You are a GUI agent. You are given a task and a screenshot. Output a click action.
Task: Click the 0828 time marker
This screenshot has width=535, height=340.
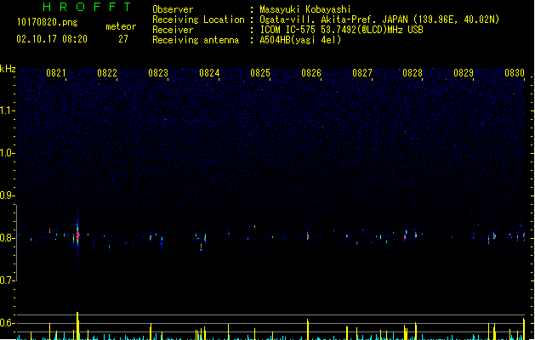413,73
